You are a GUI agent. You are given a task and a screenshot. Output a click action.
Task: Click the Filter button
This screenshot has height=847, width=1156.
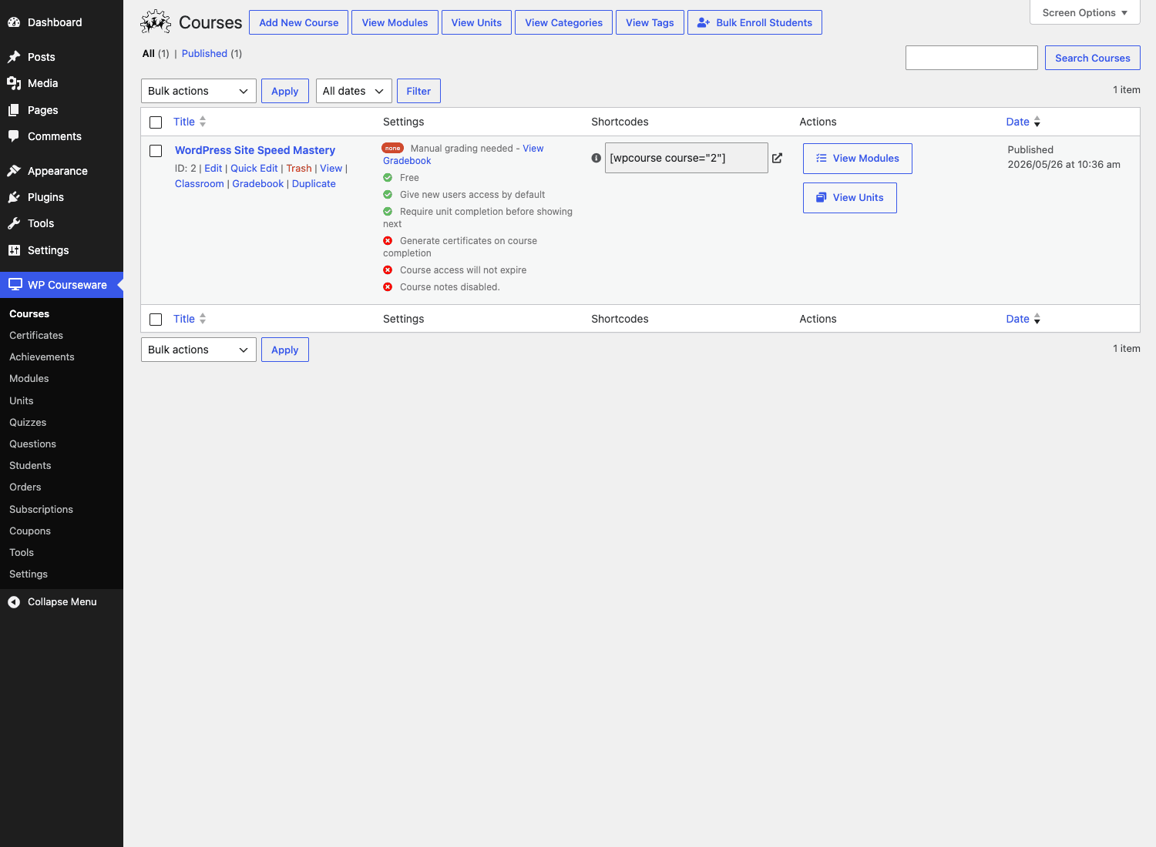(x=418, y=91)
